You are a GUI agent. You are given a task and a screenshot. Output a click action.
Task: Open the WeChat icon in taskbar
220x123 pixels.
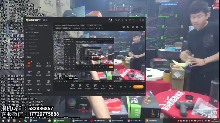click(25, 121)
